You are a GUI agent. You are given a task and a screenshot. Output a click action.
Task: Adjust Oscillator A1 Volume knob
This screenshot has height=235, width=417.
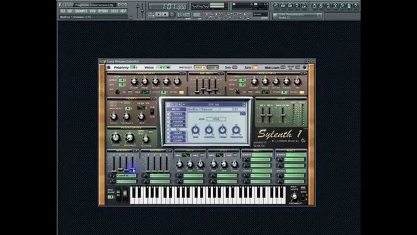[x=134, y=82]
